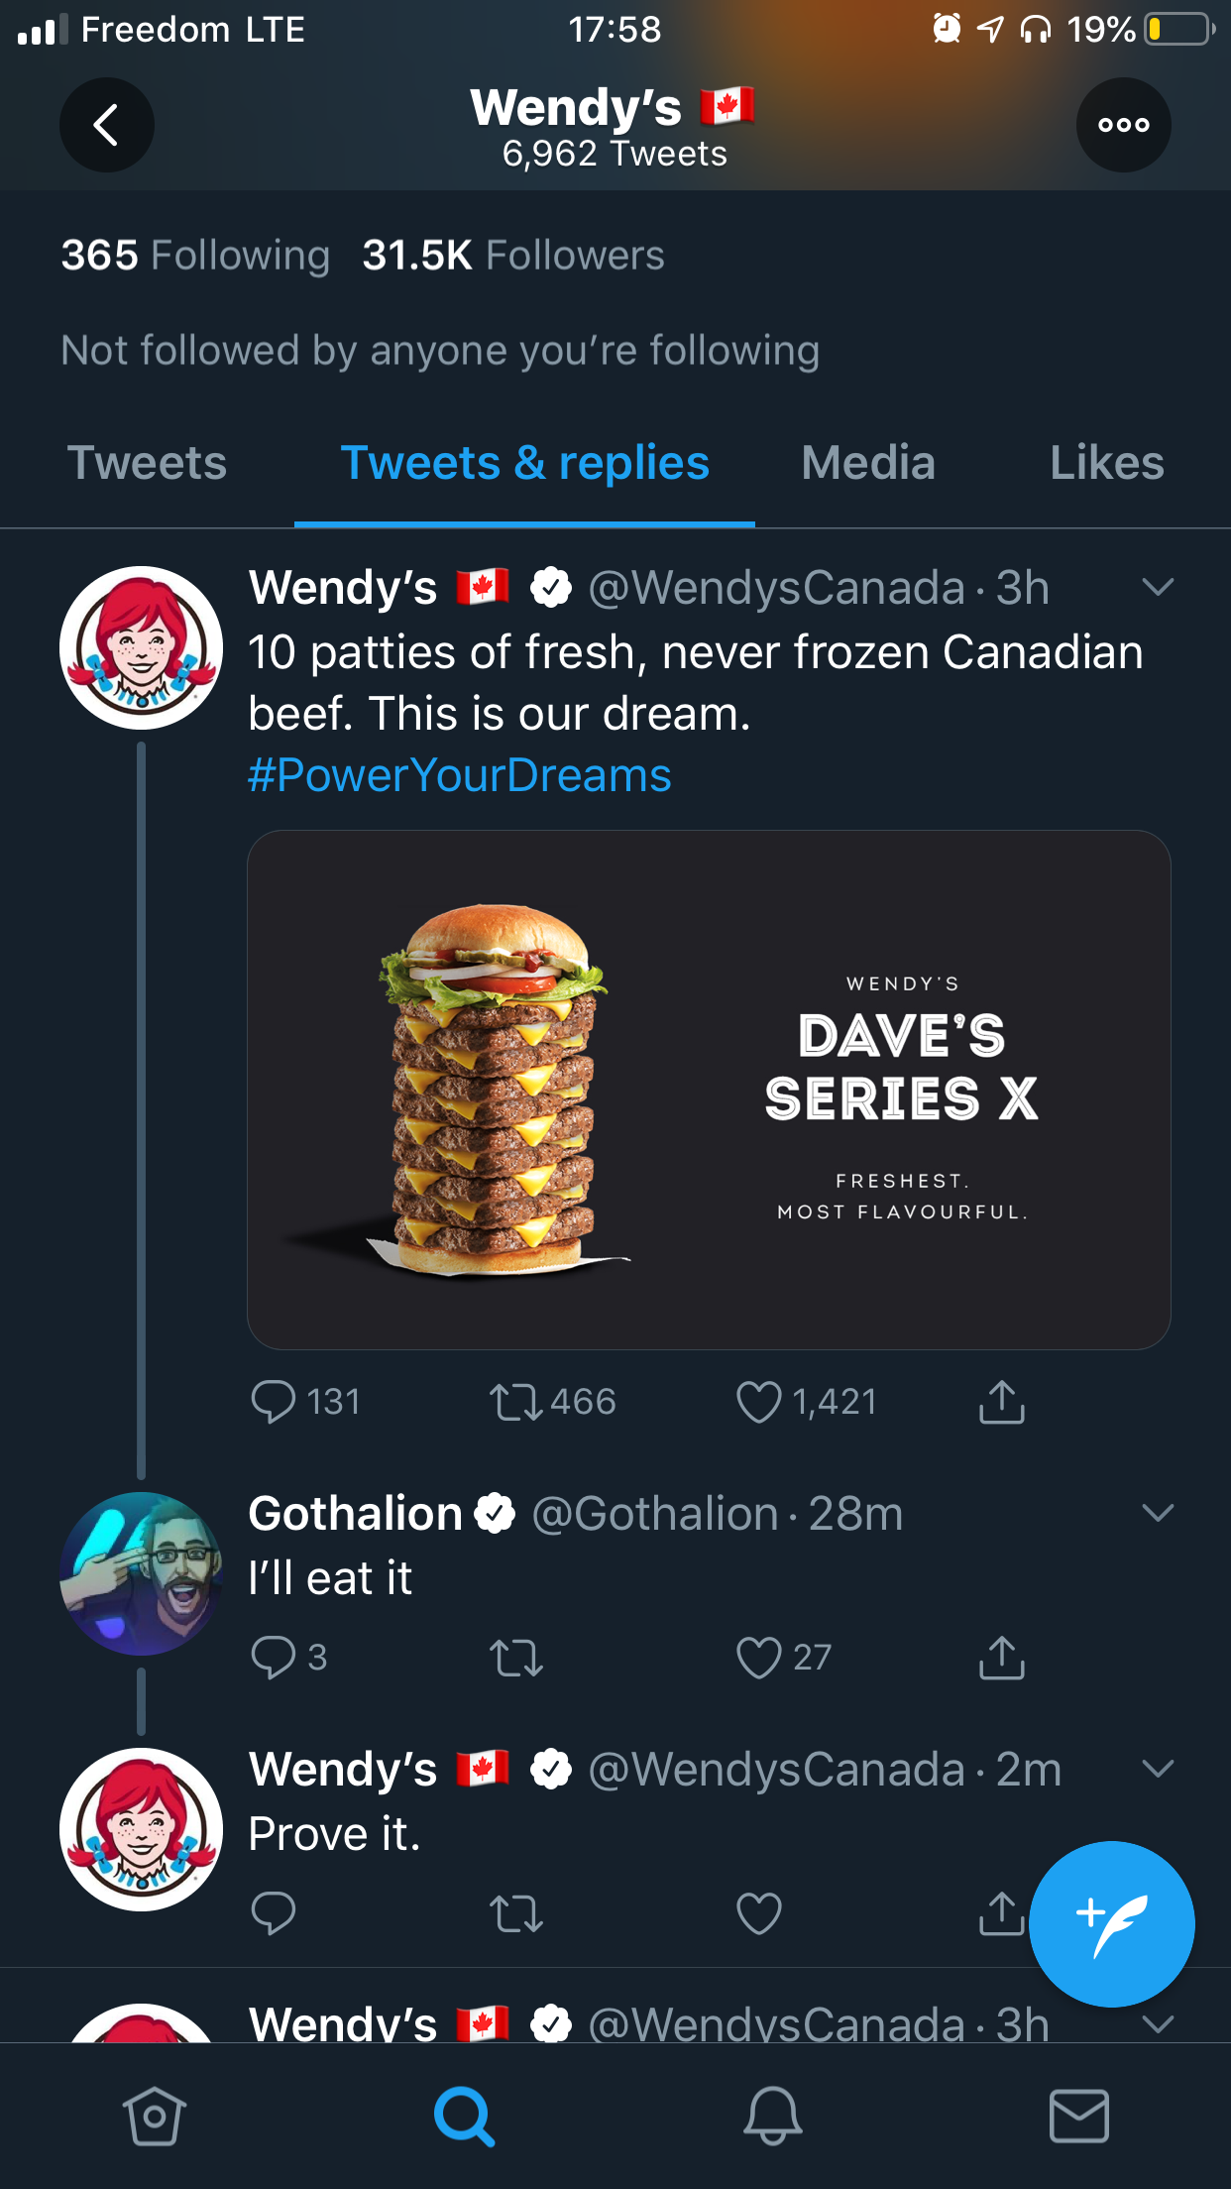Like Gothalion's "I'll eat it" reply
This screenshot has width=1231, height=2189.
pos(759,1657)
